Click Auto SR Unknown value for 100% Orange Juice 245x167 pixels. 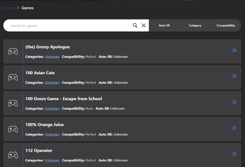[121, 134]
